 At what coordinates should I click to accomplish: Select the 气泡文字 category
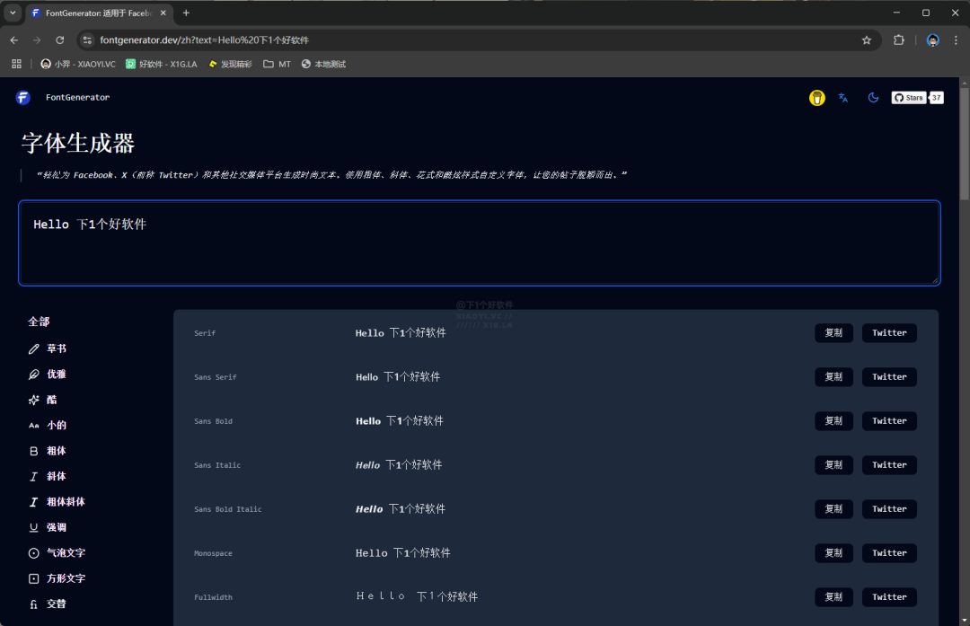coord(57,553)
